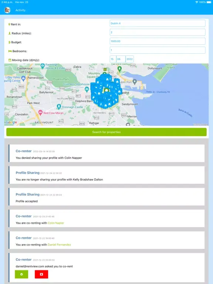Select the denied sharing with Colin Napper entry
This screenshot has width=213, height=284.
click(106, 153)
